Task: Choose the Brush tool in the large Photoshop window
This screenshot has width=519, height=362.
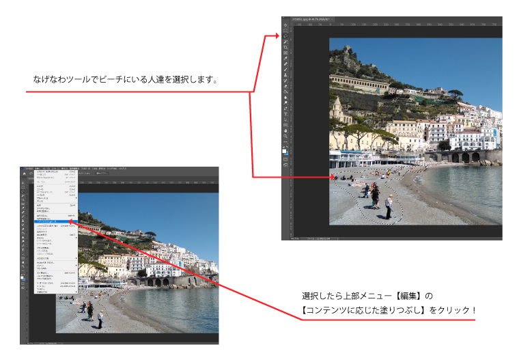Action: point(285,70)
